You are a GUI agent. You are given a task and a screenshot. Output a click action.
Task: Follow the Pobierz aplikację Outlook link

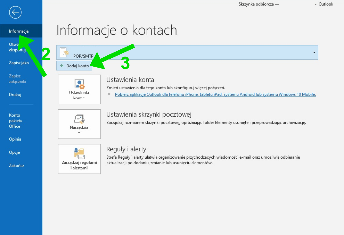[215, 94]
